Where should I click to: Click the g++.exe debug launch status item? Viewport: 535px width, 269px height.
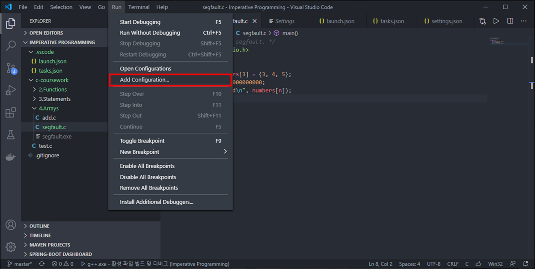[155, 264]
